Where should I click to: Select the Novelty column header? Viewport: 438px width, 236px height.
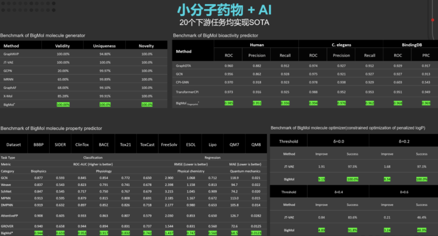(146, 46)
